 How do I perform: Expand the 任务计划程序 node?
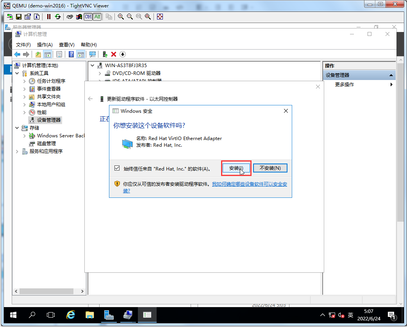(24, 81)
